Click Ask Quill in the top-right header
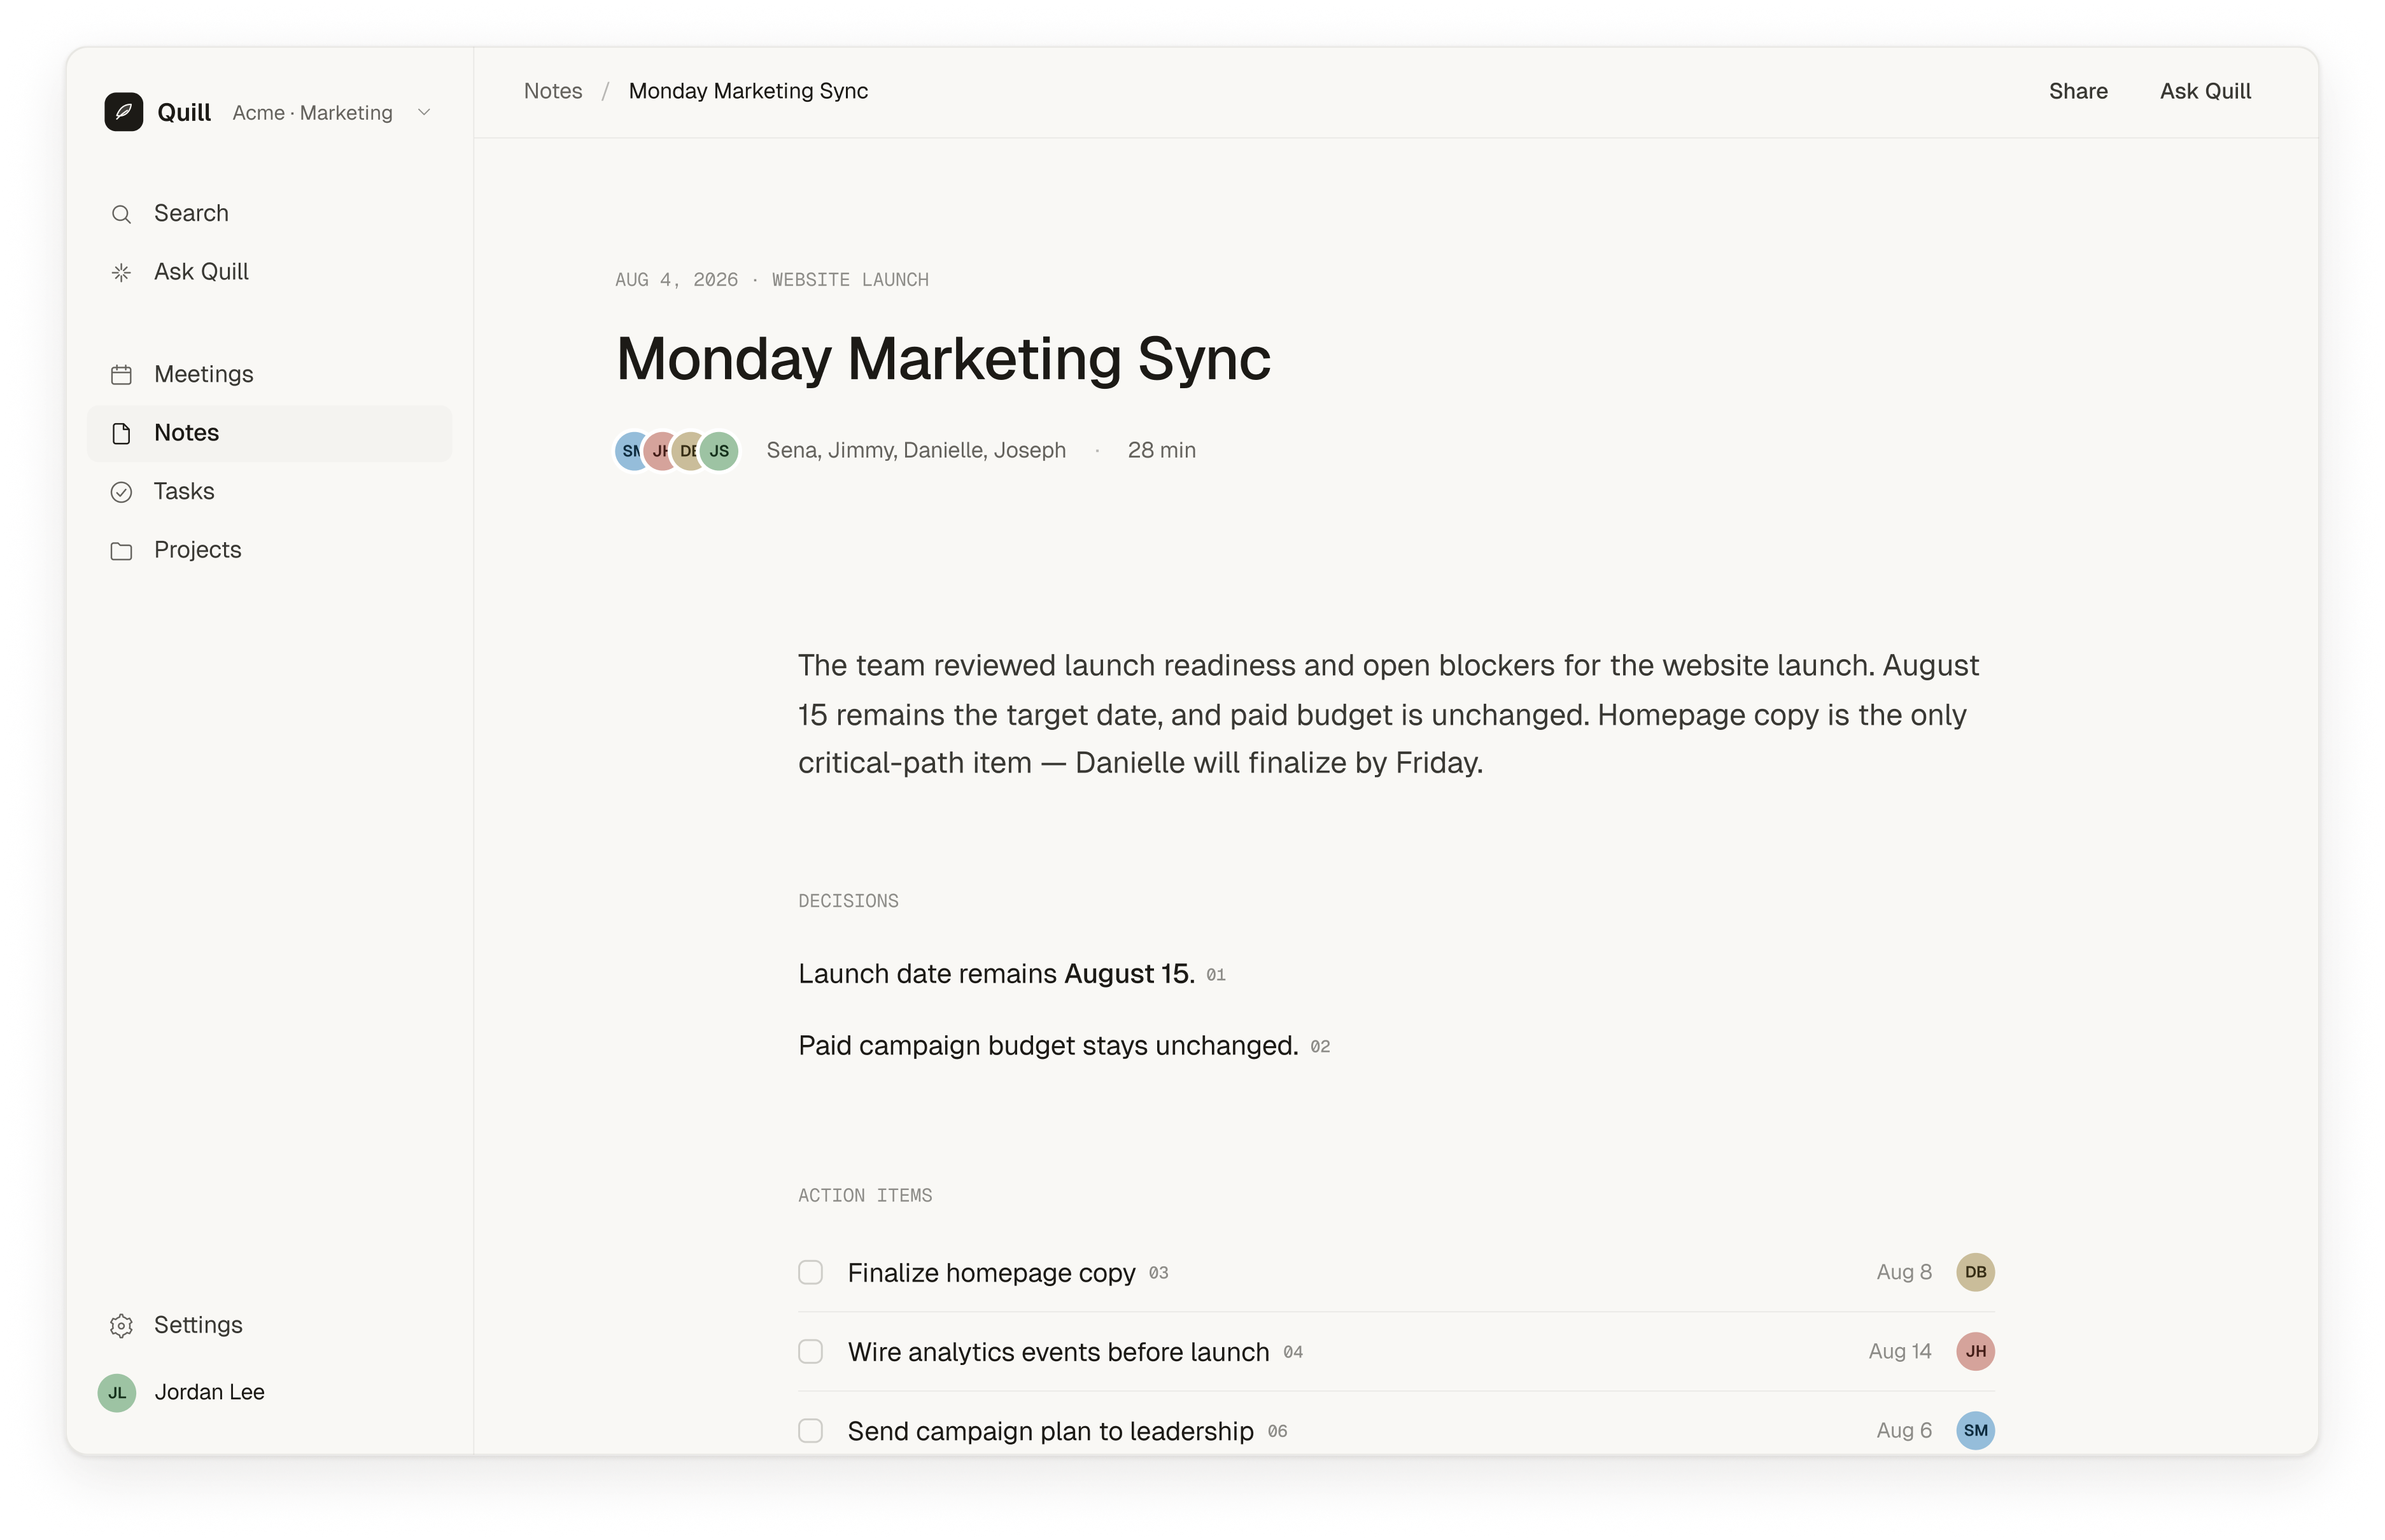Image resolution: width=2385 pixels, height=1540 pixels. pos(2205,91)
